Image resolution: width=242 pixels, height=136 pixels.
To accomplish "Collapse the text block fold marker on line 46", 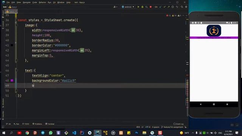I will click(17, 71).
